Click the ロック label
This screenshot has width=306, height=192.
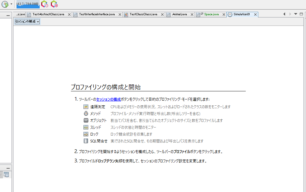(x=94, y=134)
